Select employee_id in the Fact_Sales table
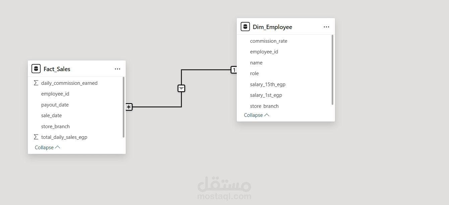This screenshot has width=449, height=205. coord(55,93)
